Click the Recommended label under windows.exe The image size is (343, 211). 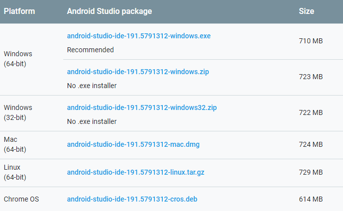90,50
